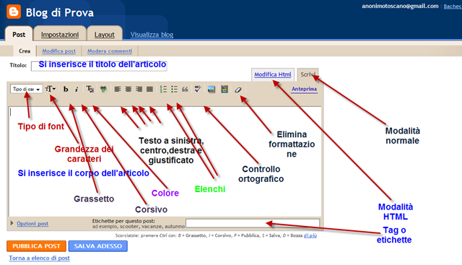The width and height of the screenshot is (462, 265).
Task: Click SALVA ADESSO button
Action: (x=98, y=246)
